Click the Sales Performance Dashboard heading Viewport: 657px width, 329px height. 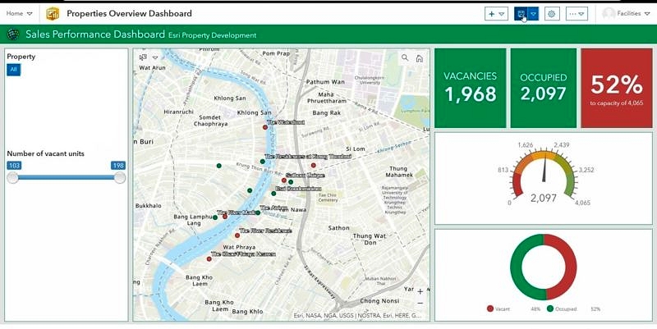[x=95, y=34]
